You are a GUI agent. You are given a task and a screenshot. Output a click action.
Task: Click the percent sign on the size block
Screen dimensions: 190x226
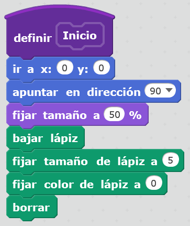click(x=136, y=115)
